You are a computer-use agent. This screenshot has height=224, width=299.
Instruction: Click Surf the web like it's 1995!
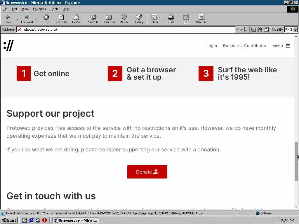coord(247,73)
